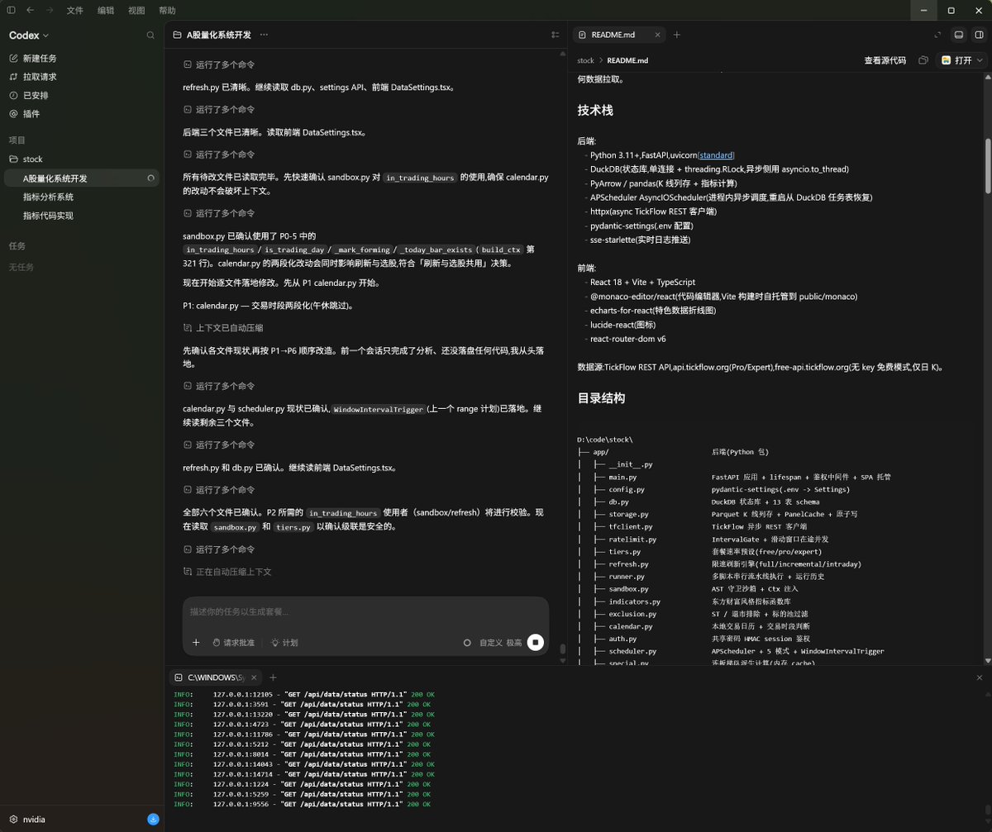
Task: Select the 指标分析系统 task
Action: tap(82, 197)
